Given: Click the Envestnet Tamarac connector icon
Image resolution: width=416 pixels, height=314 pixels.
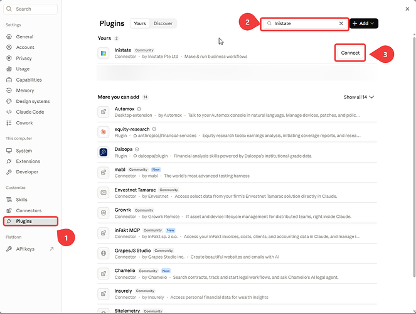Looking at the screenshot, I should [104, 192].
